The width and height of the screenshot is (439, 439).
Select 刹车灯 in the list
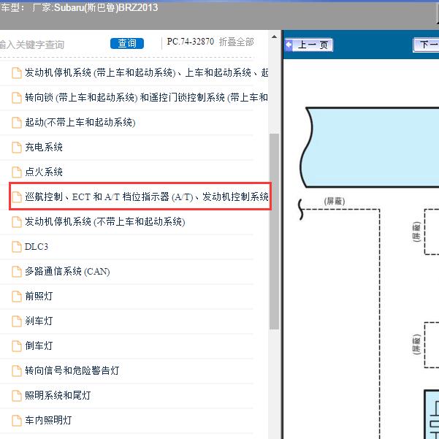pyautogui.click(x=39, y=321)
